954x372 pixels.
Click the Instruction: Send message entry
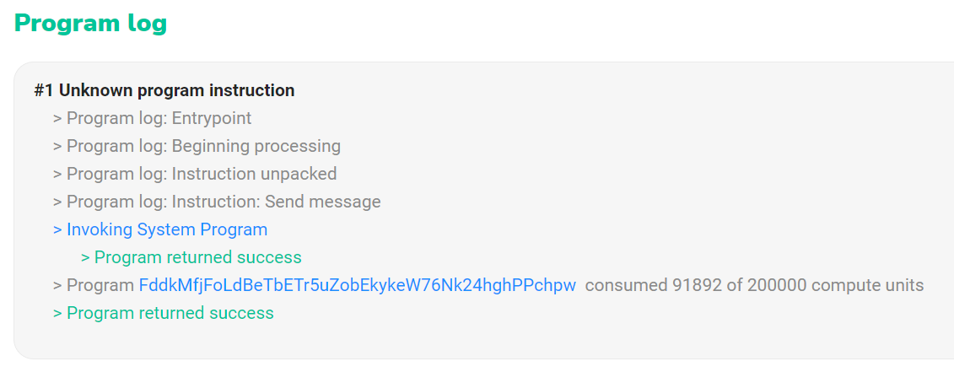(276, 202)
